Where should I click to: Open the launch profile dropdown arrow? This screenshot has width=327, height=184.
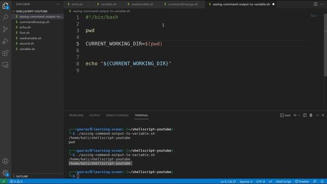(299, 115)
